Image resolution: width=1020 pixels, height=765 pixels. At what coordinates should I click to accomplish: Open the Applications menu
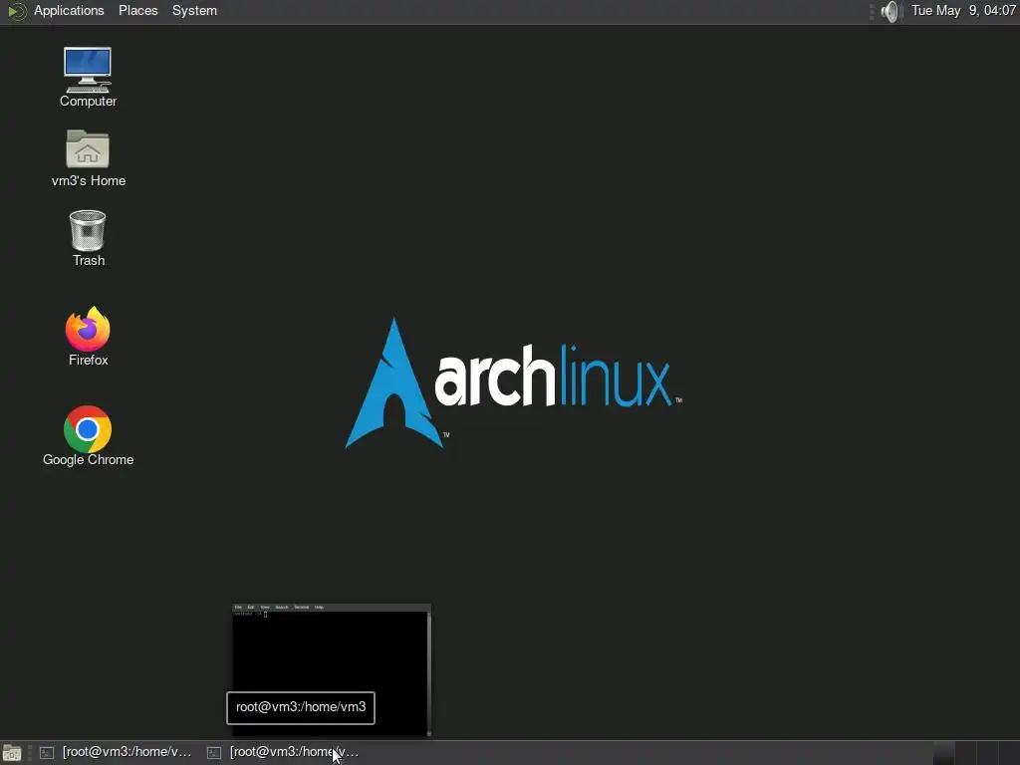click(69, 10)
